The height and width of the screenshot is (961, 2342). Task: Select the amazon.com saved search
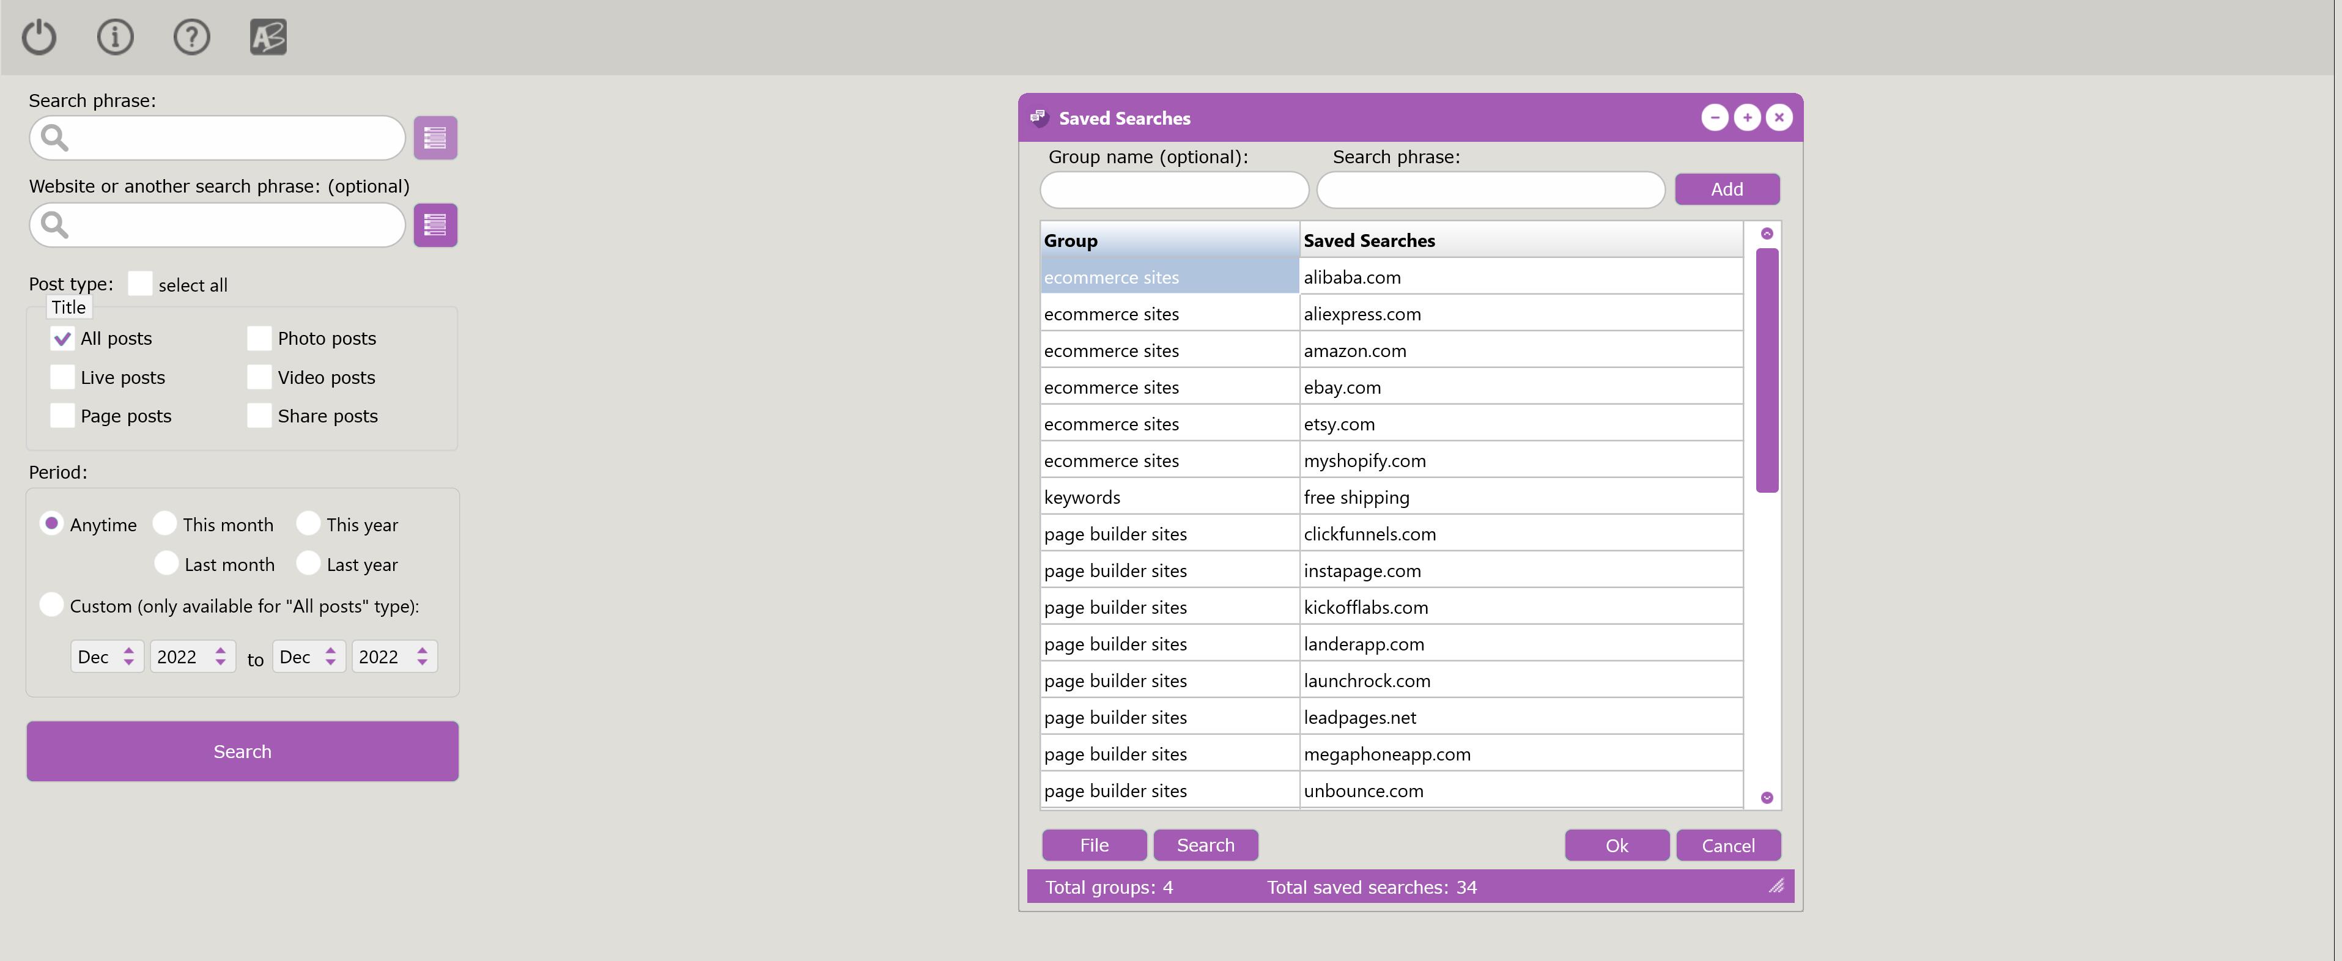(x=1521, y=350)
